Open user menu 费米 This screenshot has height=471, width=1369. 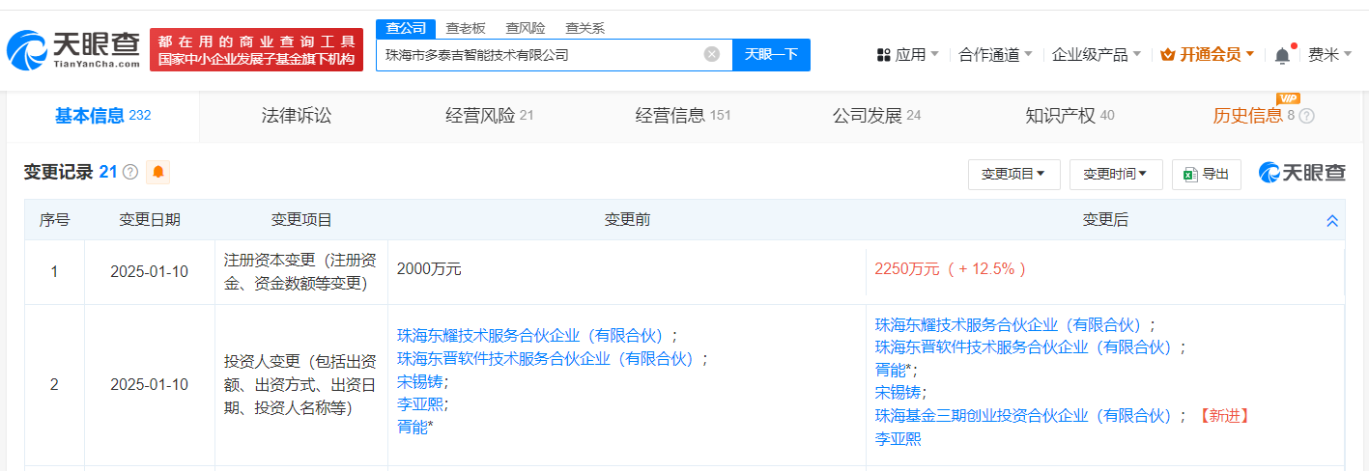point(1330,55)
